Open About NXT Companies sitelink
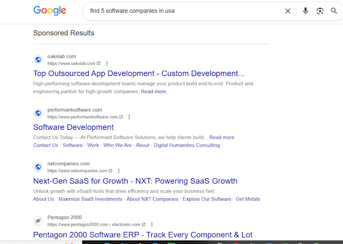Image resolution: width=343 pixels, height=244 pixels. (x=152, y=199)
